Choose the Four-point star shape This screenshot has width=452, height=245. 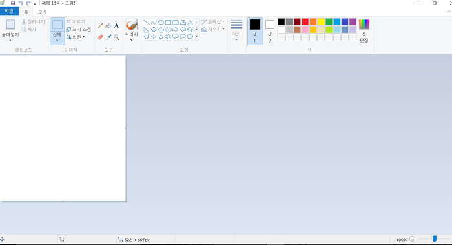pos(154,37)
